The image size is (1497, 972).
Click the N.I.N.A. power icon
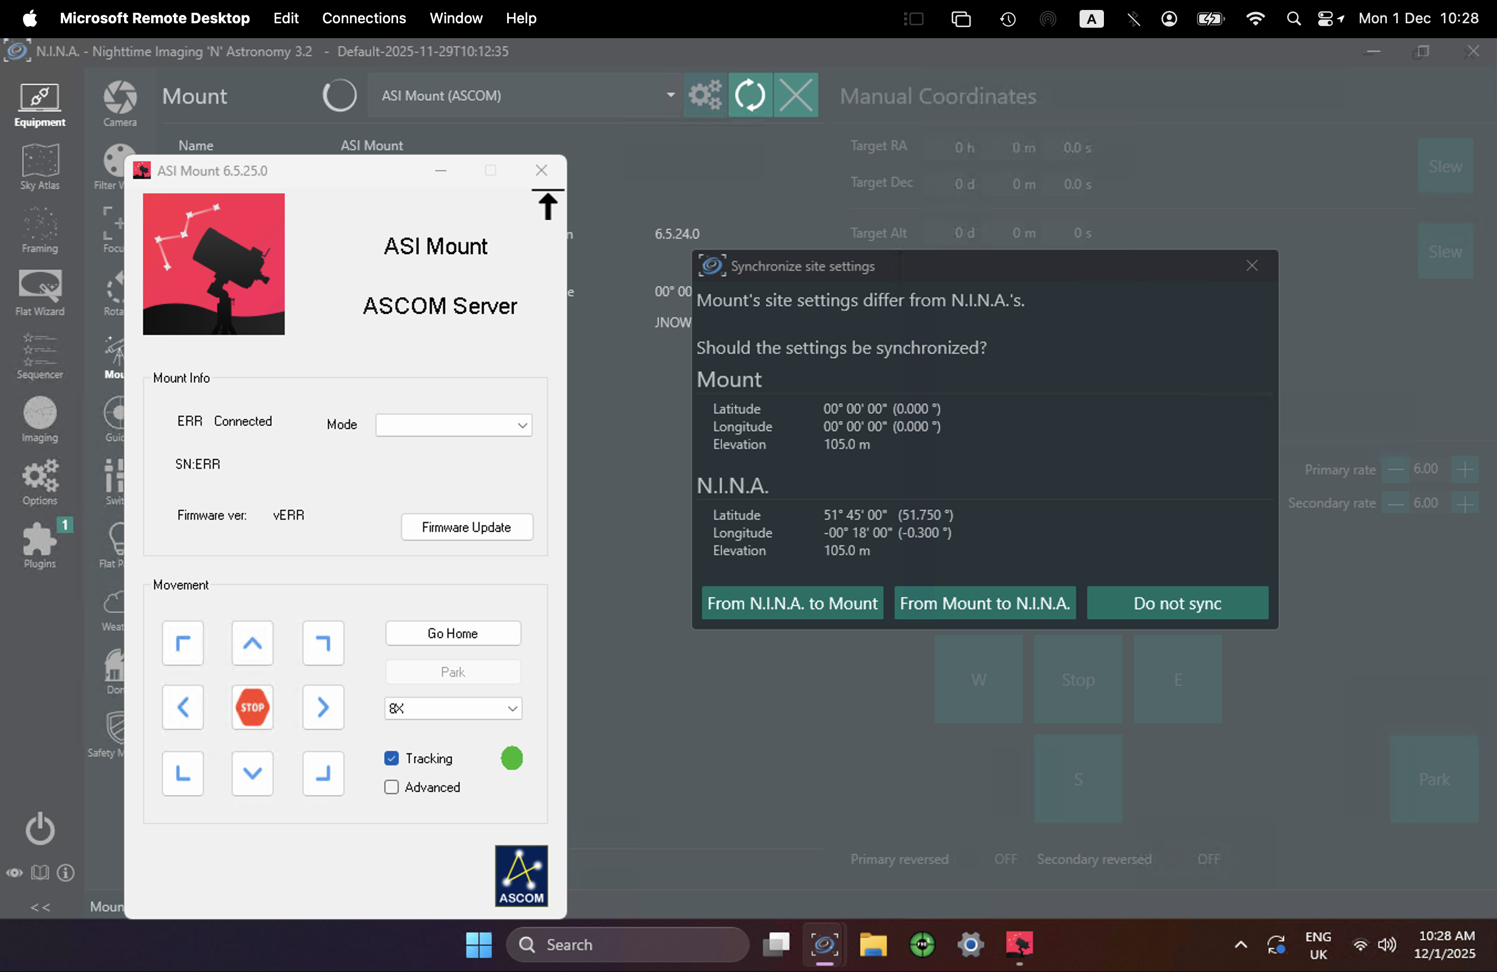point(40,829)
